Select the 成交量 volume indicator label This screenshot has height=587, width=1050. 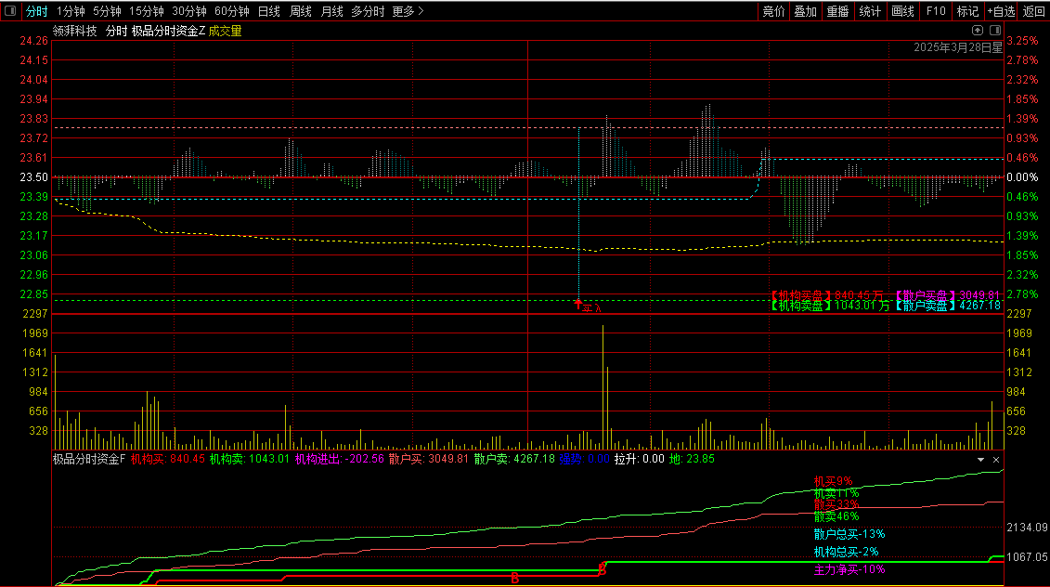click(225, 31)
